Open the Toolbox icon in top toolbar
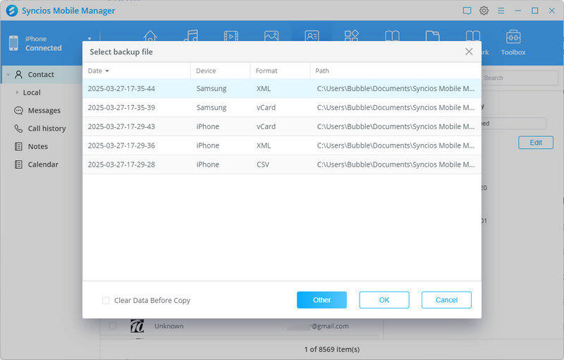Viewport: 564px width, 360px height. [513, 38]
